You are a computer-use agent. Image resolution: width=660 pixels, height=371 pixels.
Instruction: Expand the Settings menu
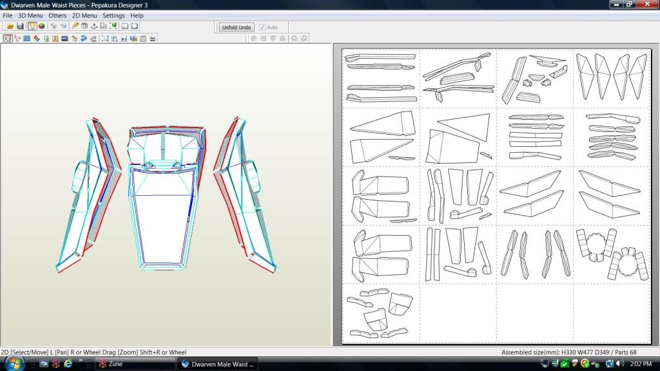pos(113,15)
